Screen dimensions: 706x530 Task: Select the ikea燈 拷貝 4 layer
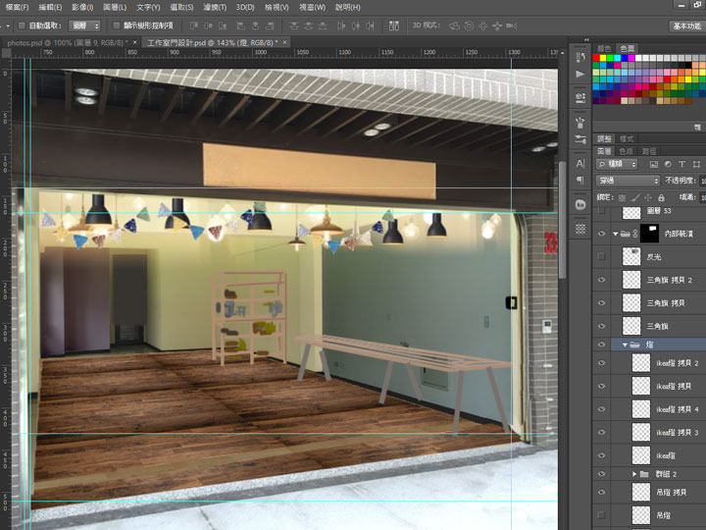coord(677,409)
